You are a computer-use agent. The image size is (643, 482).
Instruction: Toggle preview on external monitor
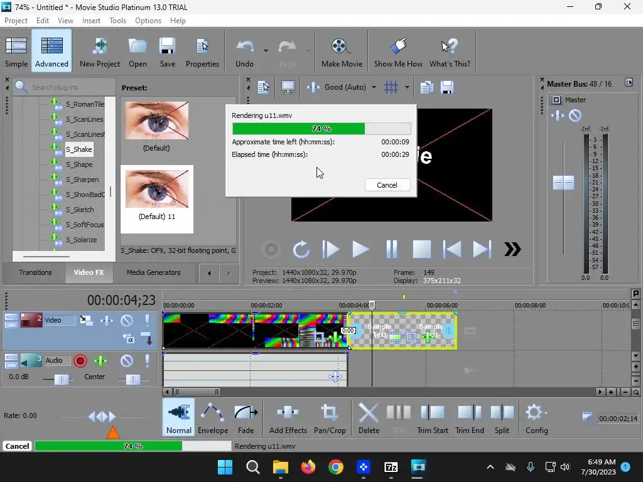click(288, 87)
